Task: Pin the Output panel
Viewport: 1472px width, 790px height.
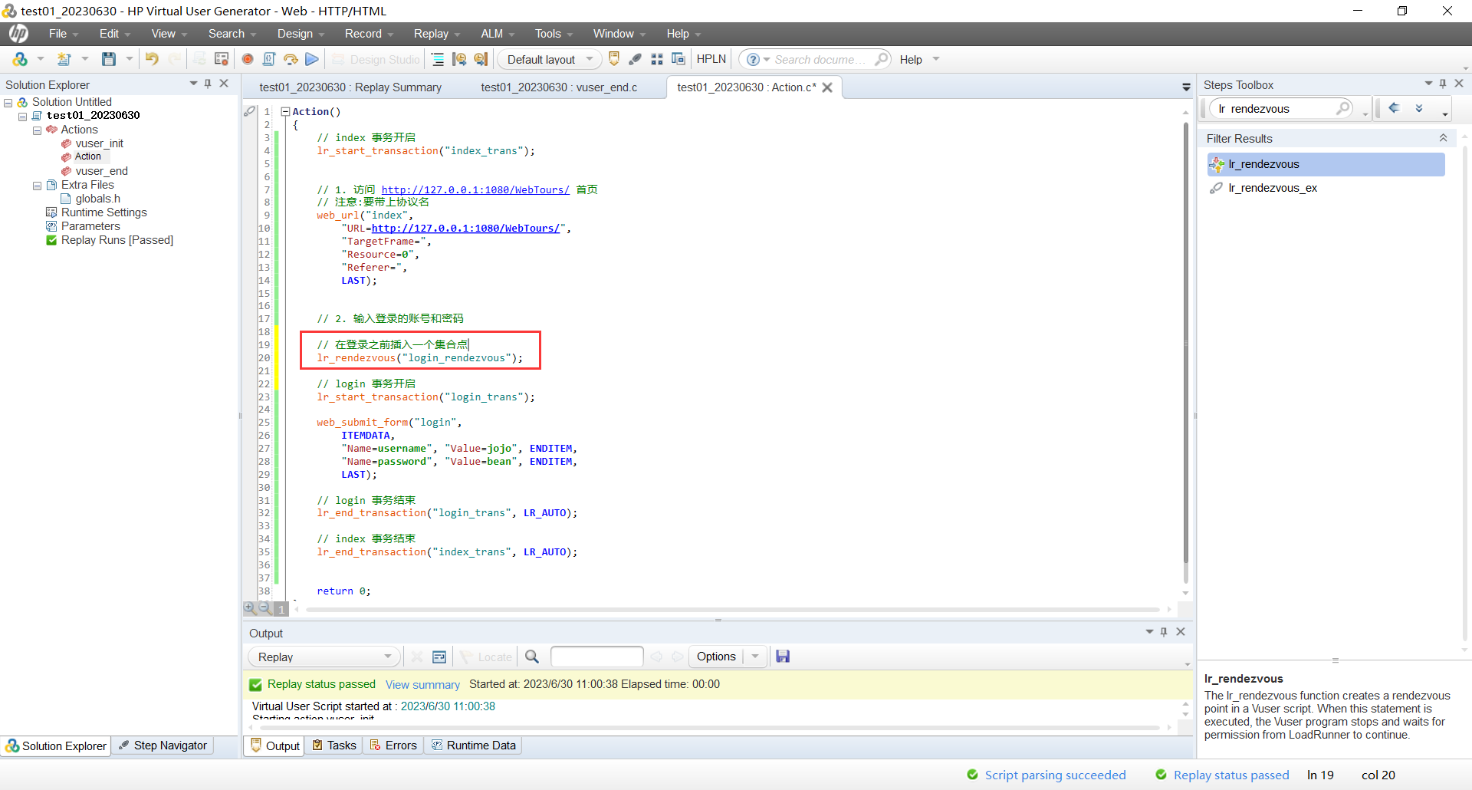Action: point(1164,632)
